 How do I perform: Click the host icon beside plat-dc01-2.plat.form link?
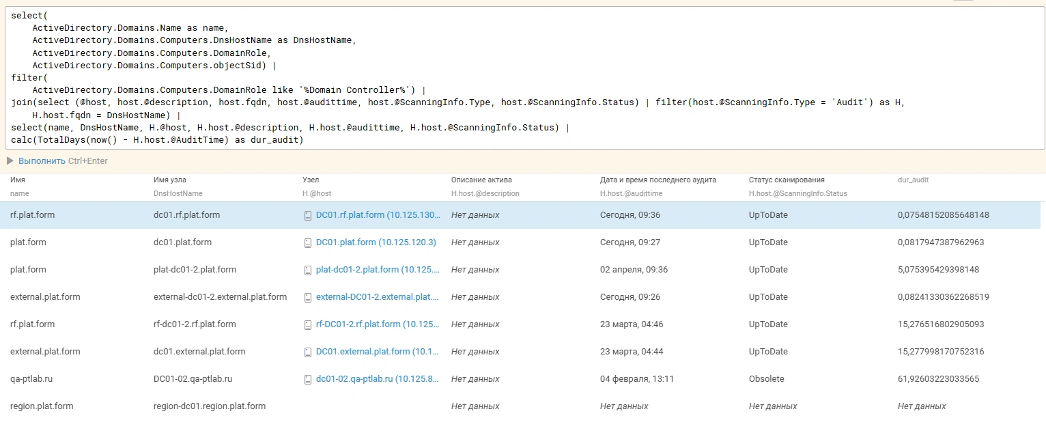[308, 270]
